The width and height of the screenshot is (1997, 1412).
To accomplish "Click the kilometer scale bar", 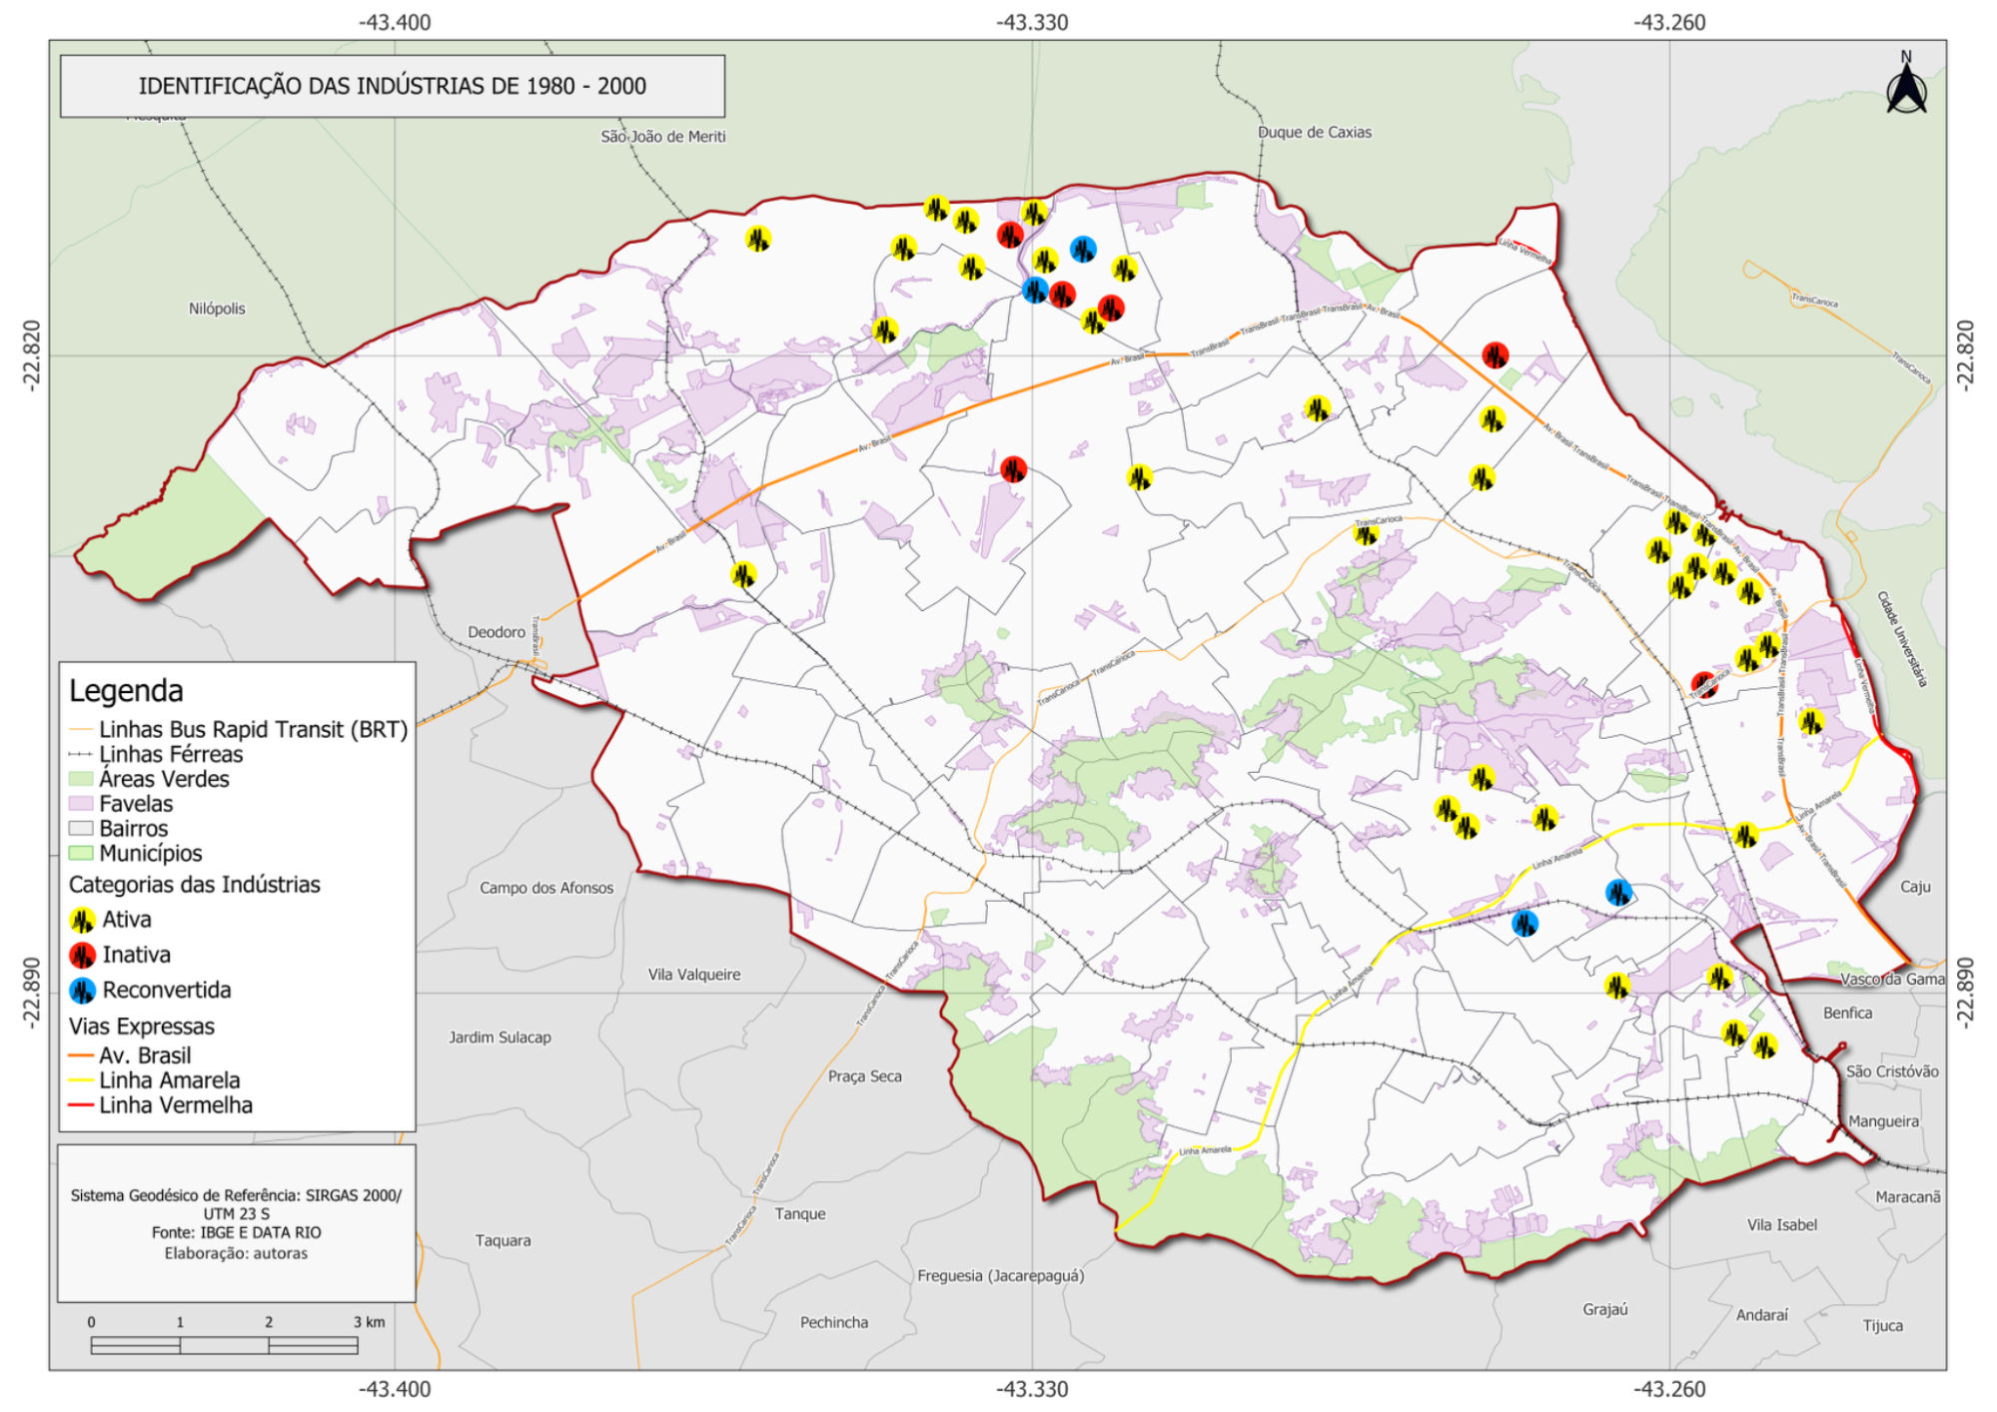I will tap(224, 1346).
